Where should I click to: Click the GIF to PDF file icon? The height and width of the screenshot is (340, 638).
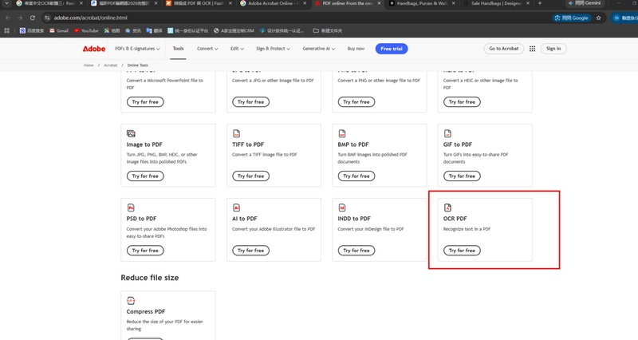[447, 133]
